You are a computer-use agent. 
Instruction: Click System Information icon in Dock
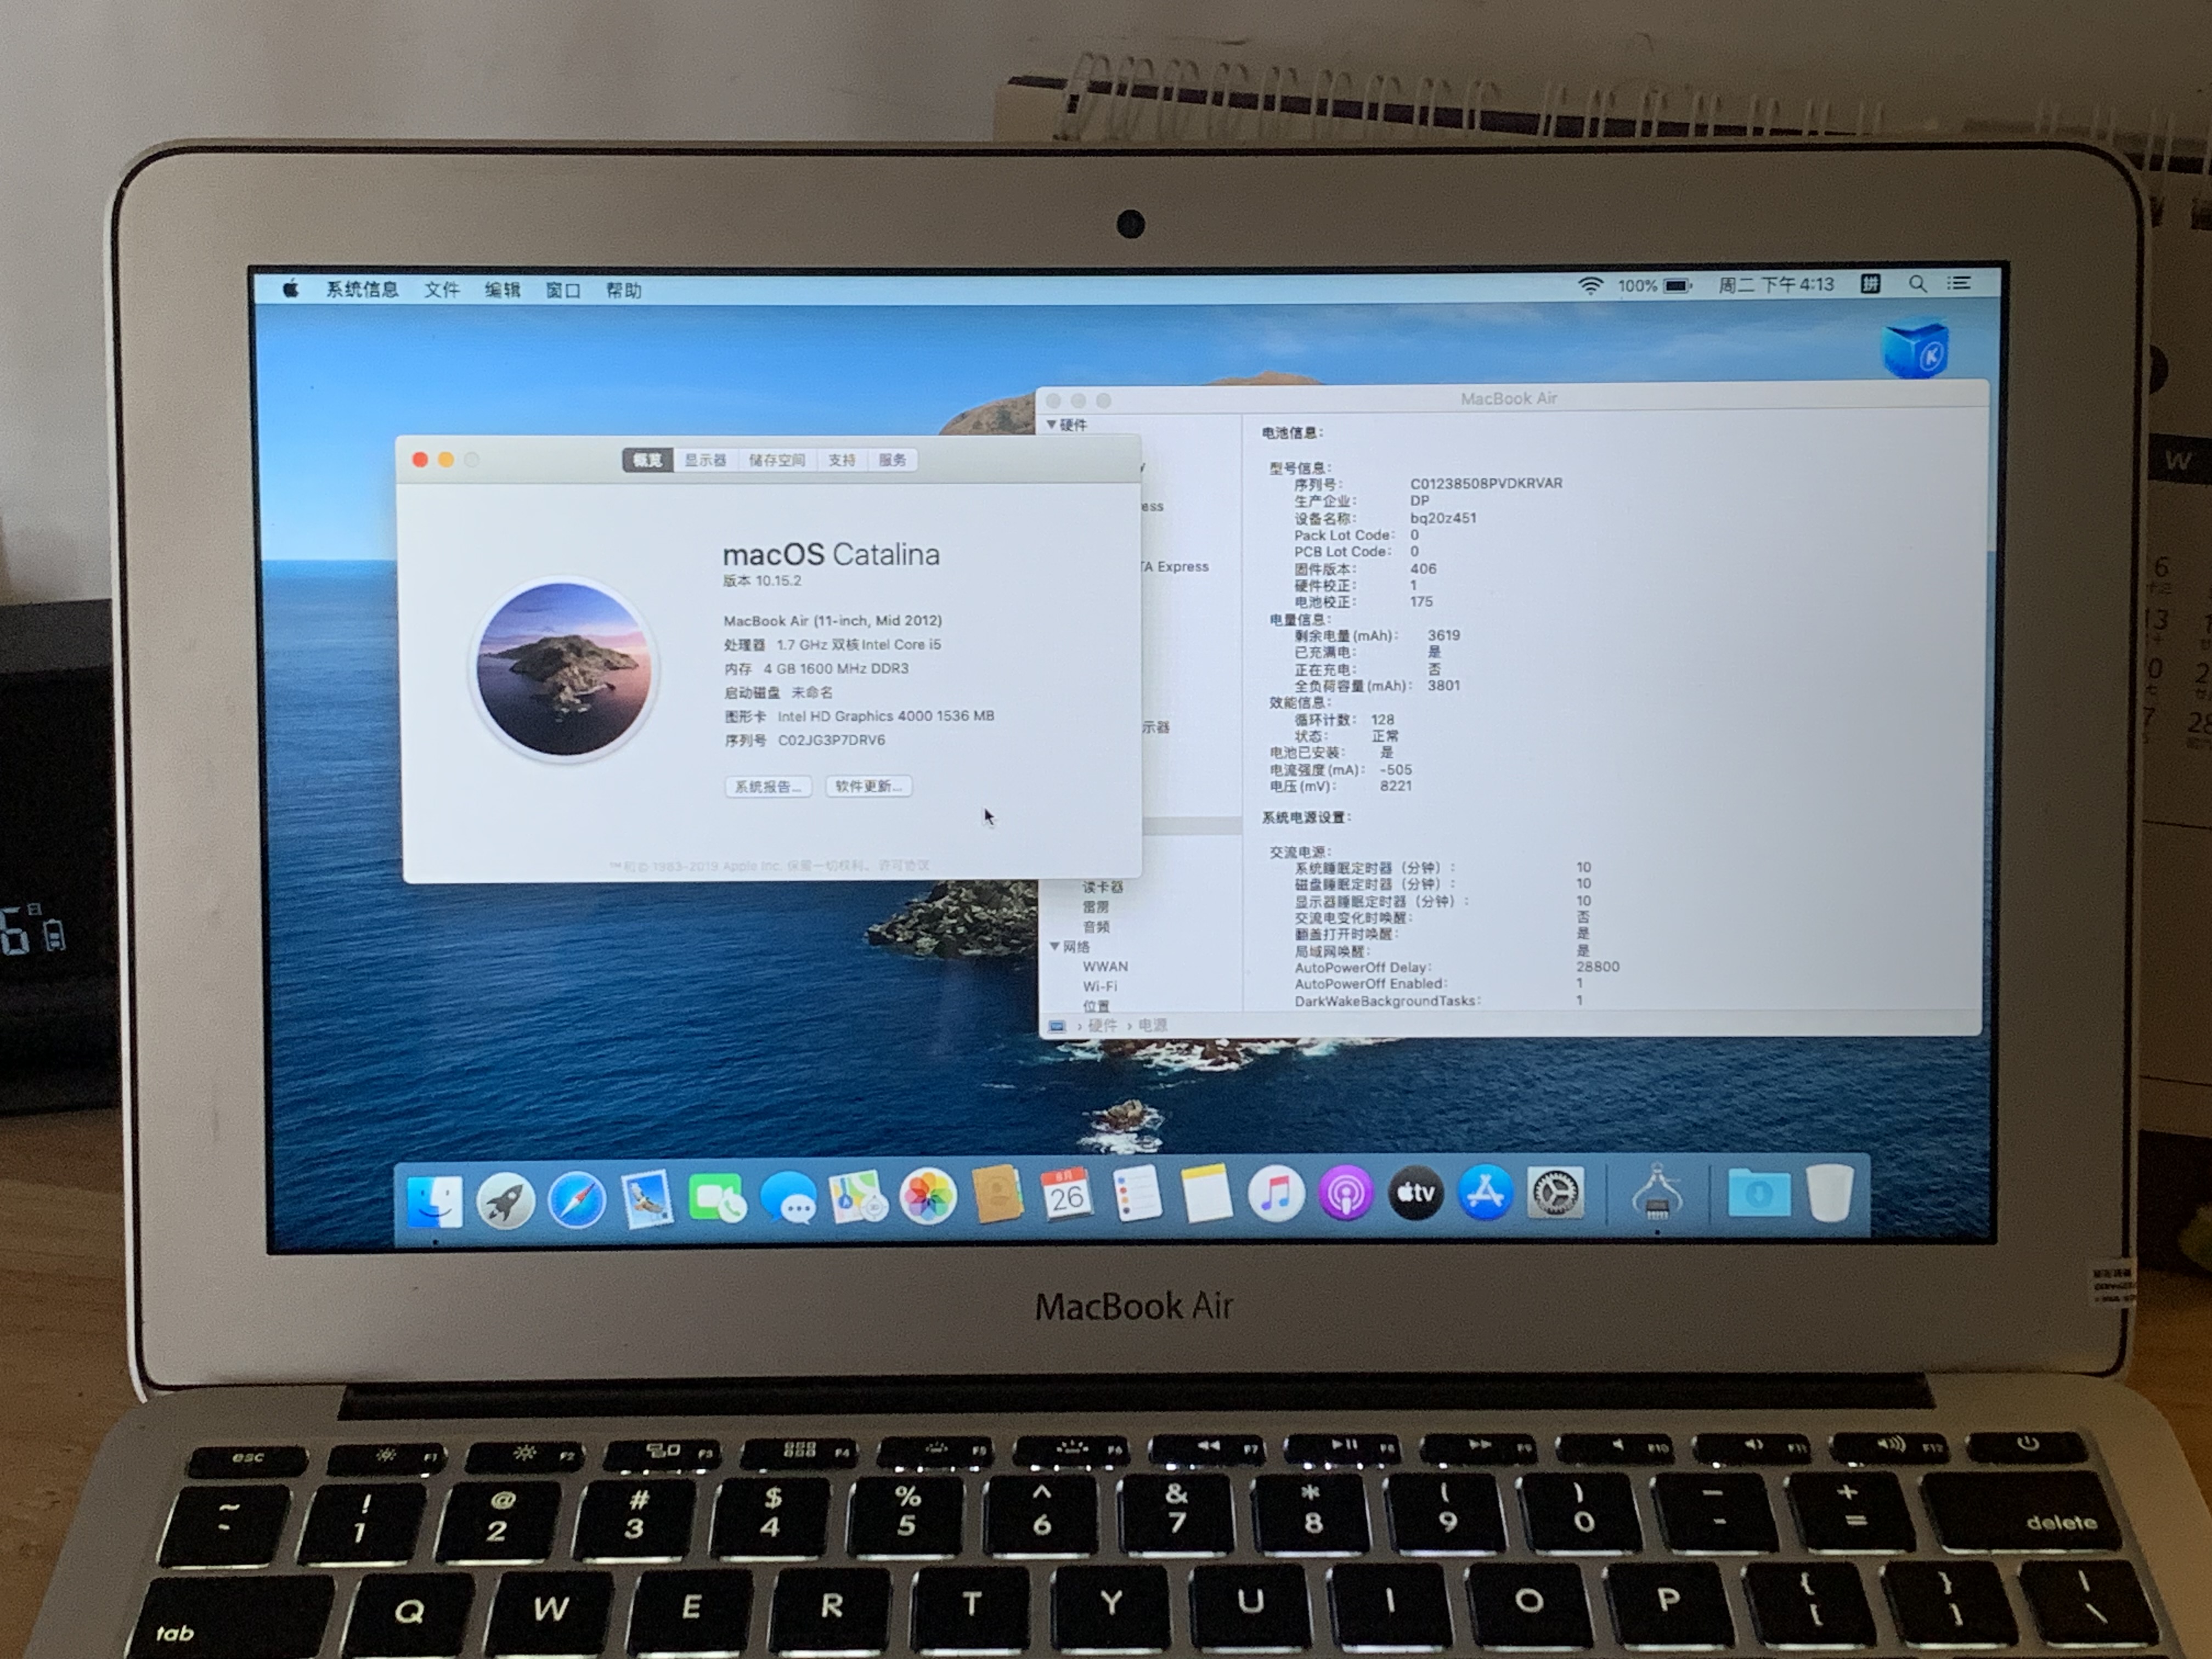click(1657, 1191)
